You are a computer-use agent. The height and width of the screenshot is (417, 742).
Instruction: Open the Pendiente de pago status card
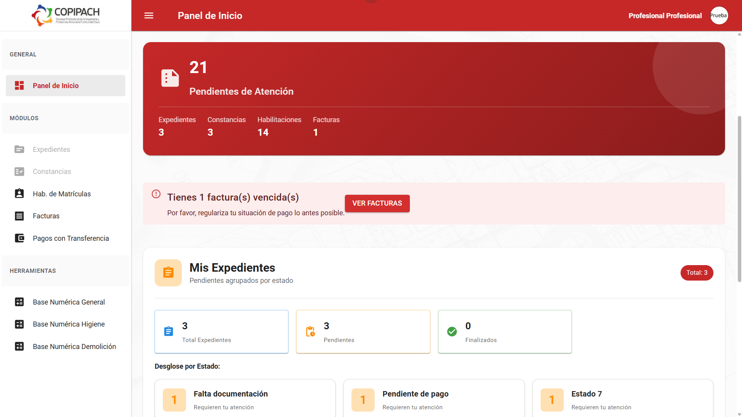434,398
